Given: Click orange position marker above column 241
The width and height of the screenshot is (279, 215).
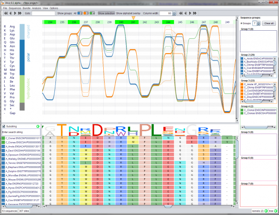Looking at the screenshot, I should [134, 17].
